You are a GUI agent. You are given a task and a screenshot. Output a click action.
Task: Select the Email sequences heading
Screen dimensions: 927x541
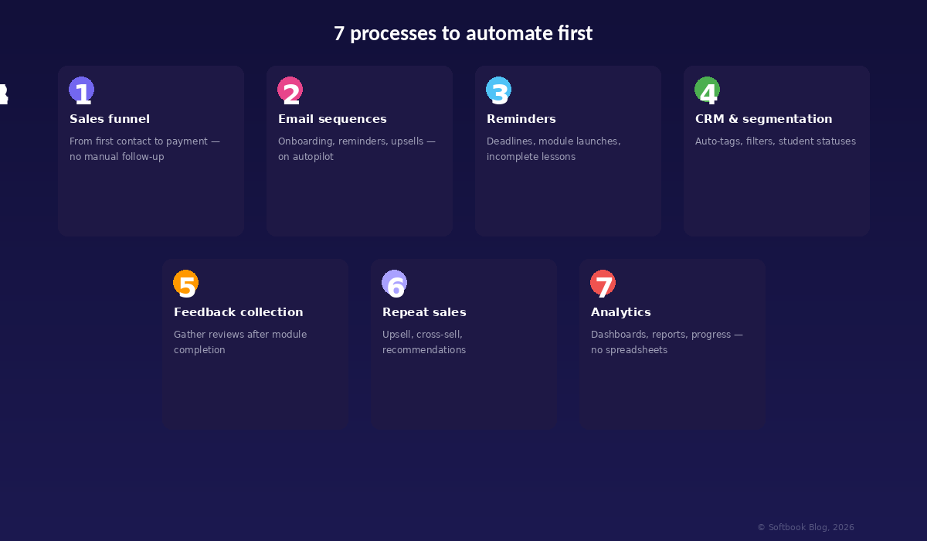[x=332, y=119]
